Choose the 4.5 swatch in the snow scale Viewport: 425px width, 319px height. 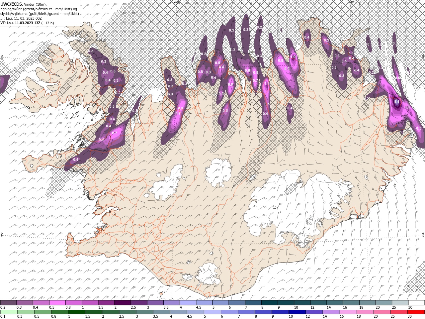click(204, 303)
